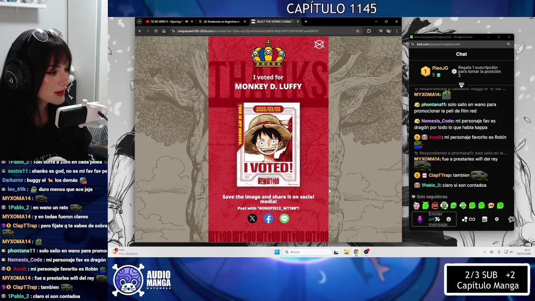Open the Chrome three-dot menu
The height and width of the screenshot is (301, 535).
397,31
